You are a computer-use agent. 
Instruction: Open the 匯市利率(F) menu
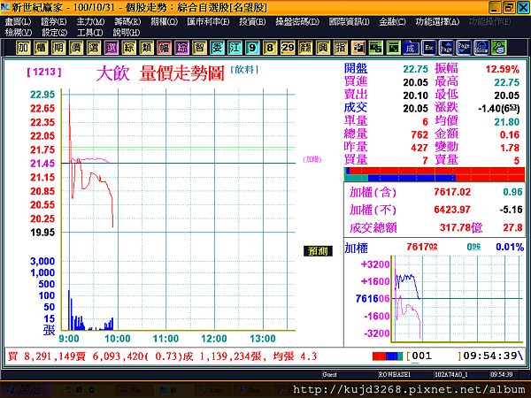[208, 21]
